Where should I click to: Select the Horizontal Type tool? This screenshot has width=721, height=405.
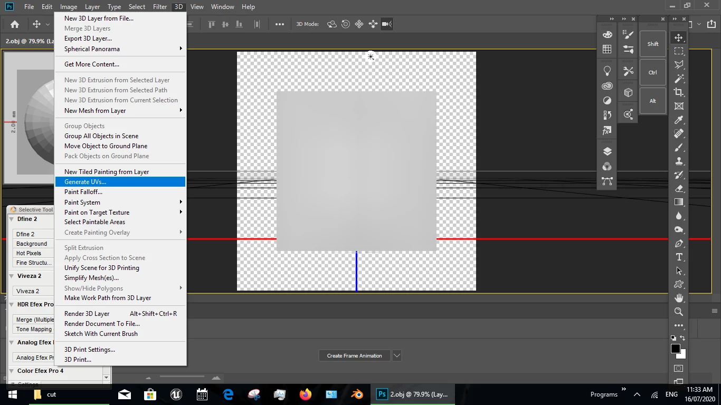pyautogui.click(x=679, y=257)
